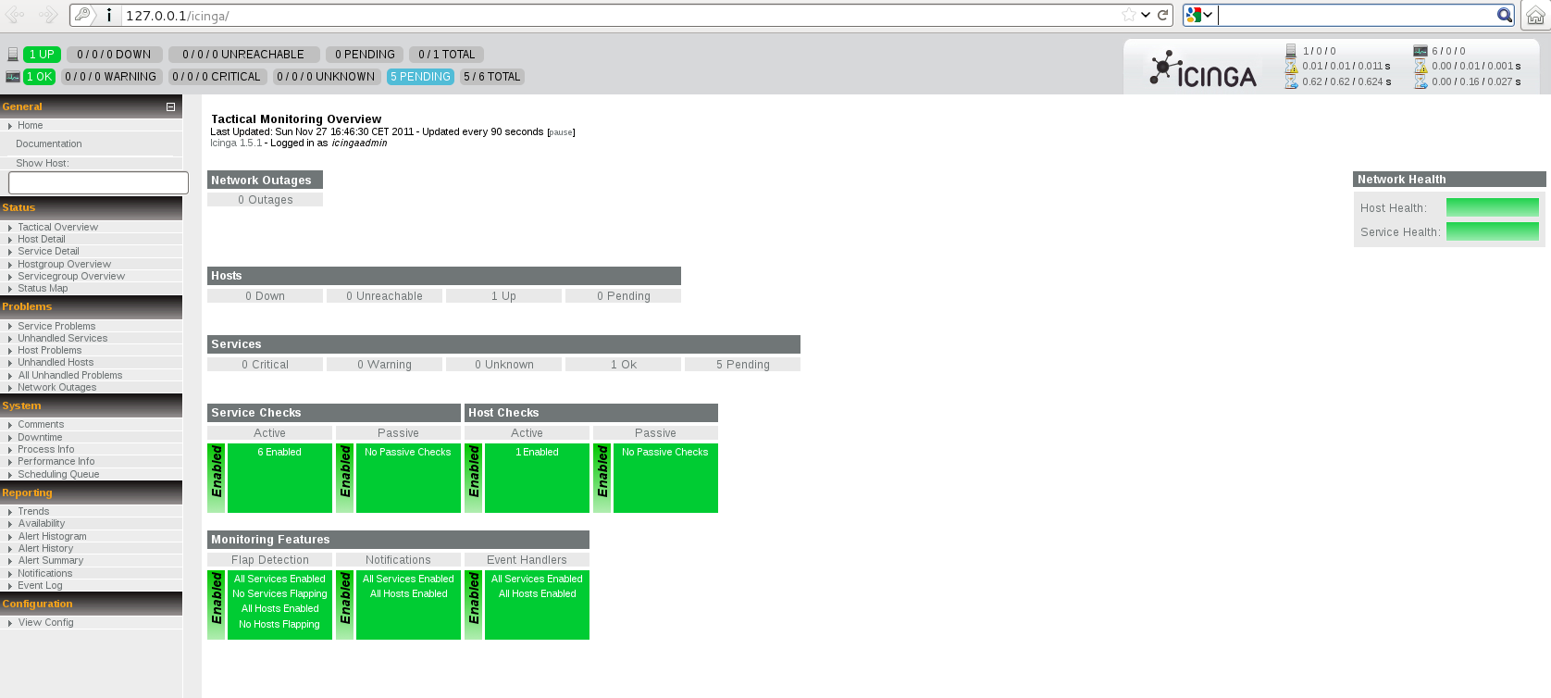1551x698 pixels.
Task: Click the browser home icon
Action: (x=1535, y=15)
